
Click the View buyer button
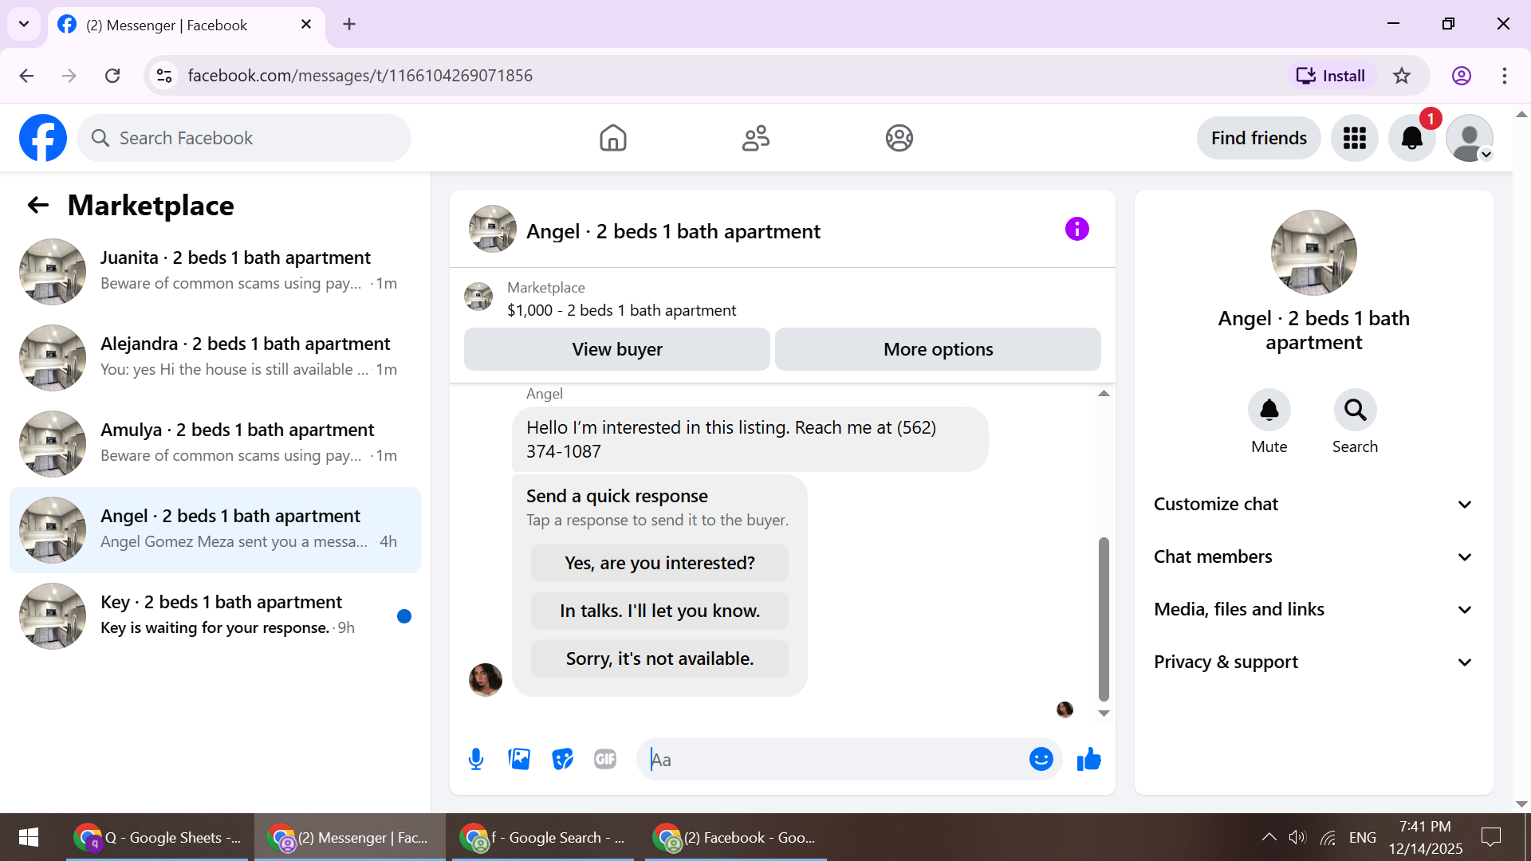pyautogui.click(x=616, y=349)
